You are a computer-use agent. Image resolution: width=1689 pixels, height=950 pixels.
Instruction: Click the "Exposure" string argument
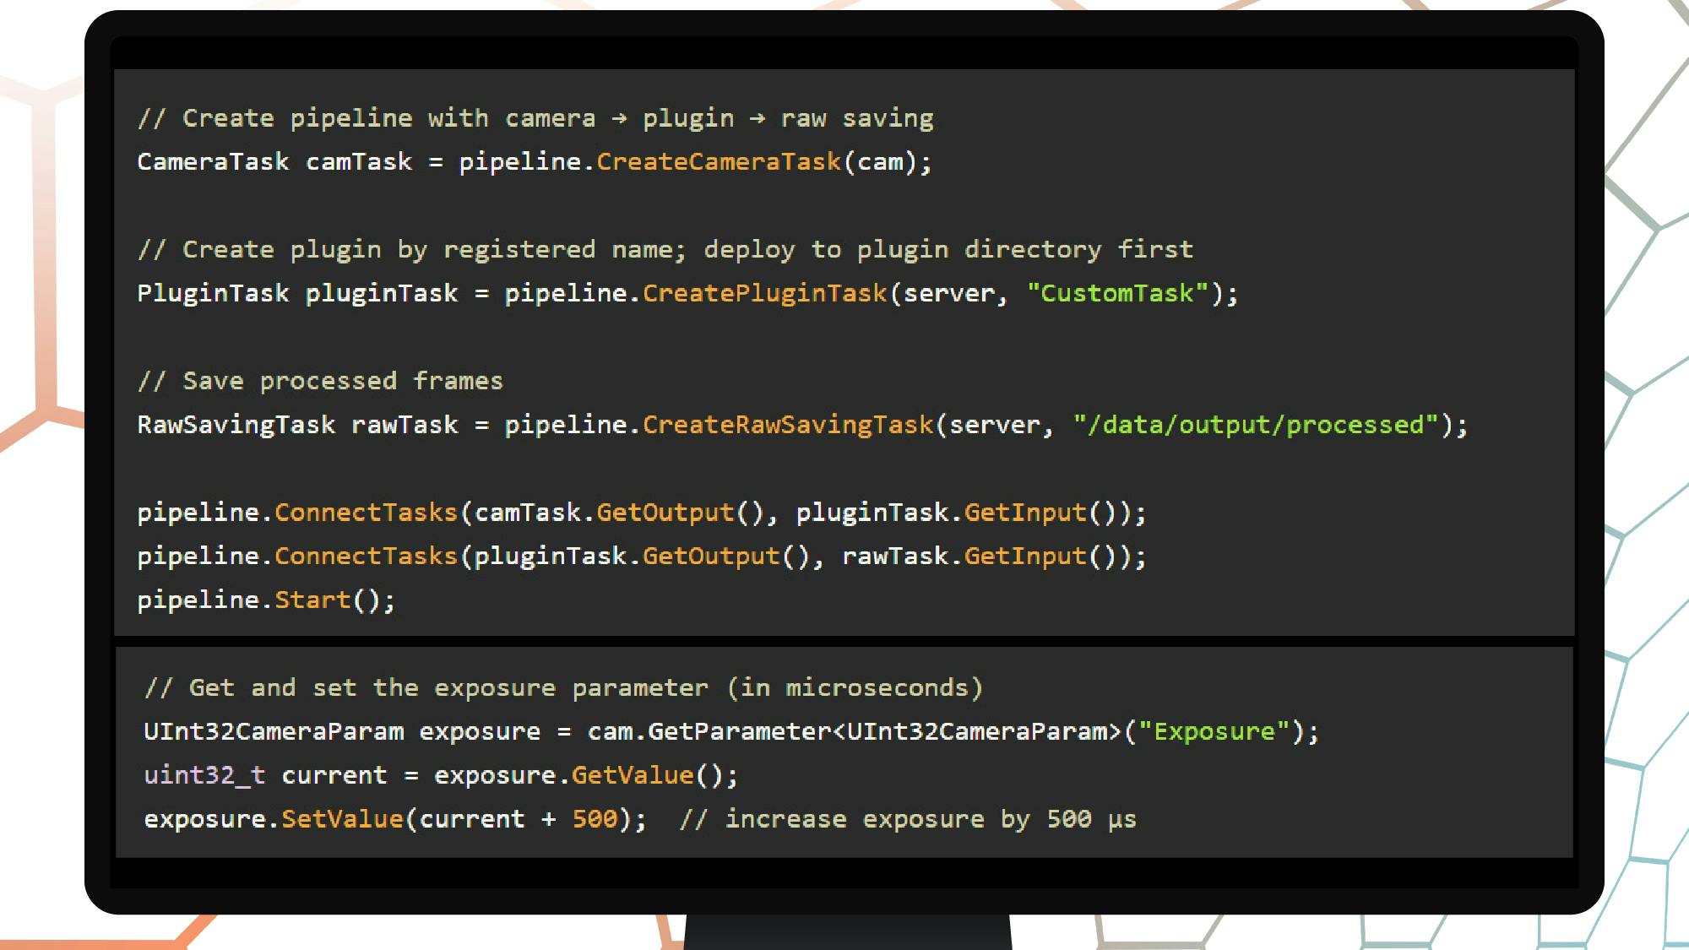1214,731
